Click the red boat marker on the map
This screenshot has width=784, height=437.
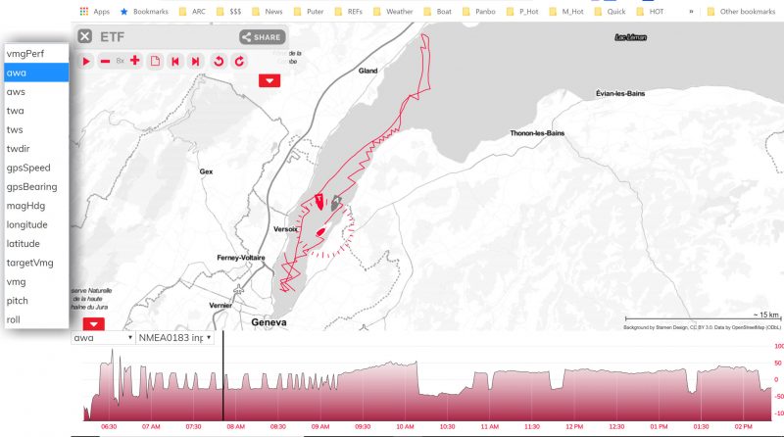point(319,202)
